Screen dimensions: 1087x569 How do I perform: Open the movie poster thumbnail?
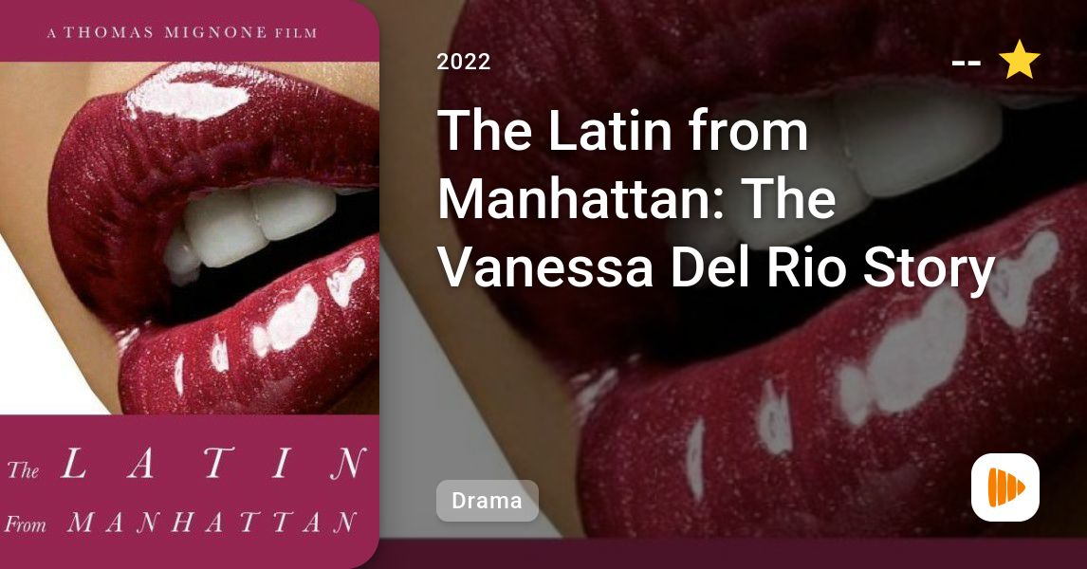[190, 284]
